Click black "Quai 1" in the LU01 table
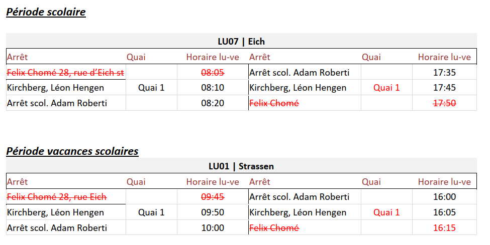This screenshot has height=245, width=490. click(151, 212)
